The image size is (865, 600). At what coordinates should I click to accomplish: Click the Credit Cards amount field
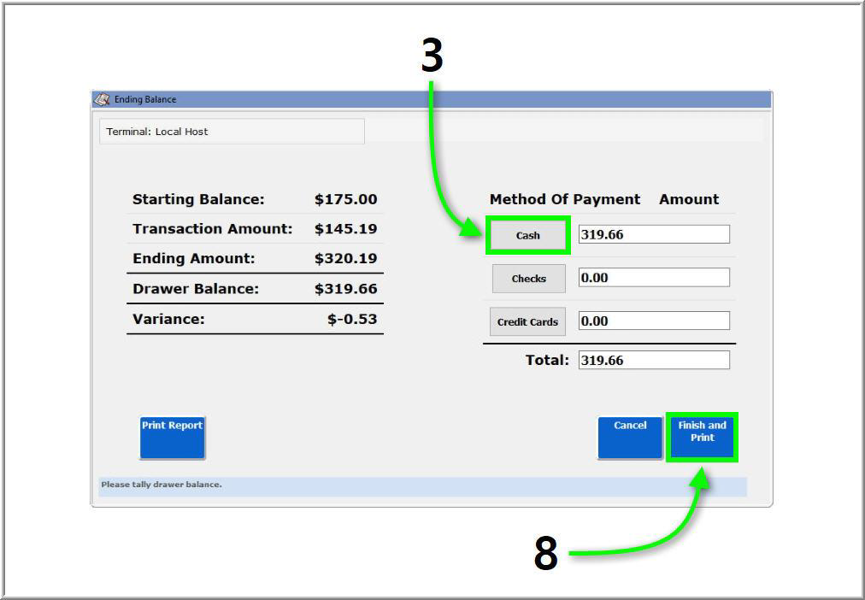(654, 321)
